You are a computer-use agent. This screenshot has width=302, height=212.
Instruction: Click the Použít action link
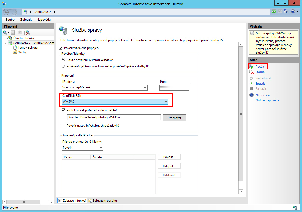260,67
